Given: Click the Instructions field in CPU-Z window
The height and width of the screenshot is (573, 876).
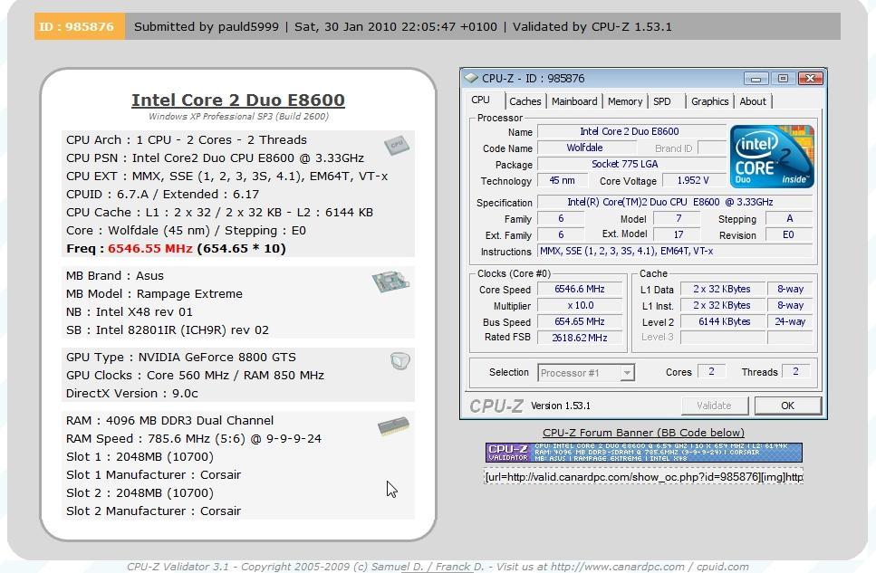Looking at the screenshot, I should coord(675,251).
